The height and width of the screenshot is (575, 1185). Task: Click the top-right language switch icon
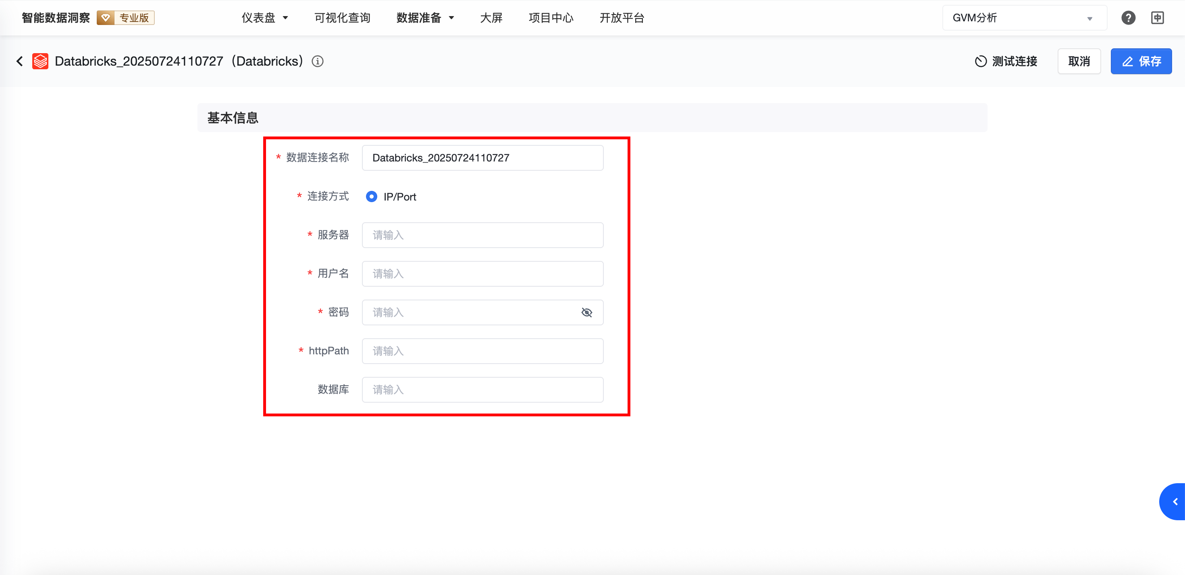(x=1158, y=18)
